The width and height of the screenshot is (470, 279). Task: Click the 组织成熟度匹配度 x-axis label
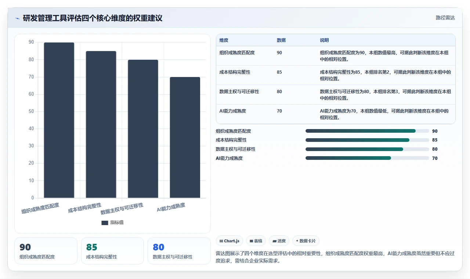pyautogui.click(x=40, y=208)
